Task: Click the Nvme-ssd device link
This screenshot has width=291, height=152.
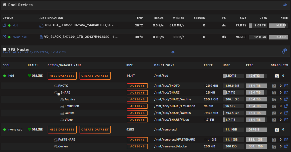Action: click(19, 37)
